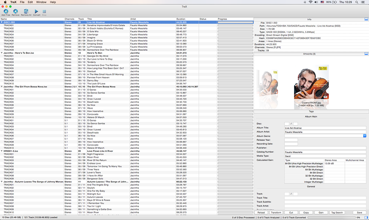Collapse the DISC1.ISO disc tree
Viewport: 369px width, 220px height.
(2, 22)
